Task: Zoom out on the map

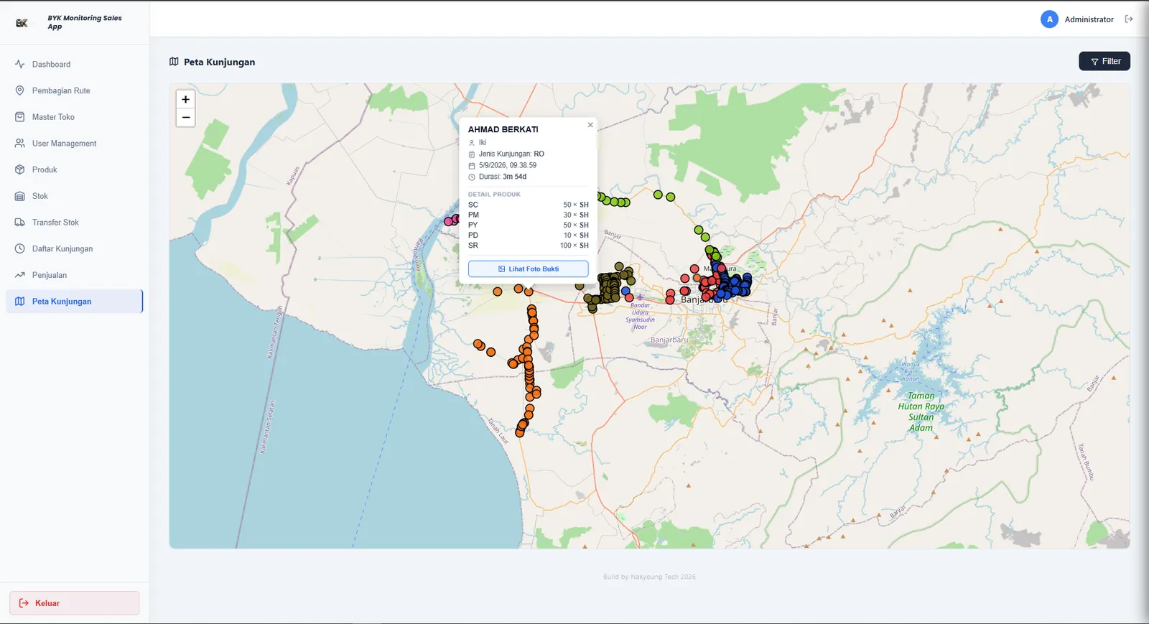Action: (x=185, y=118)
